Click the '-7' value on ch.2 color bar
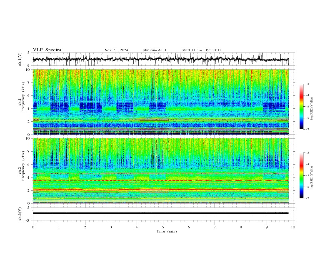The height and width of the screenshot is (255, 330). point(307,198)
